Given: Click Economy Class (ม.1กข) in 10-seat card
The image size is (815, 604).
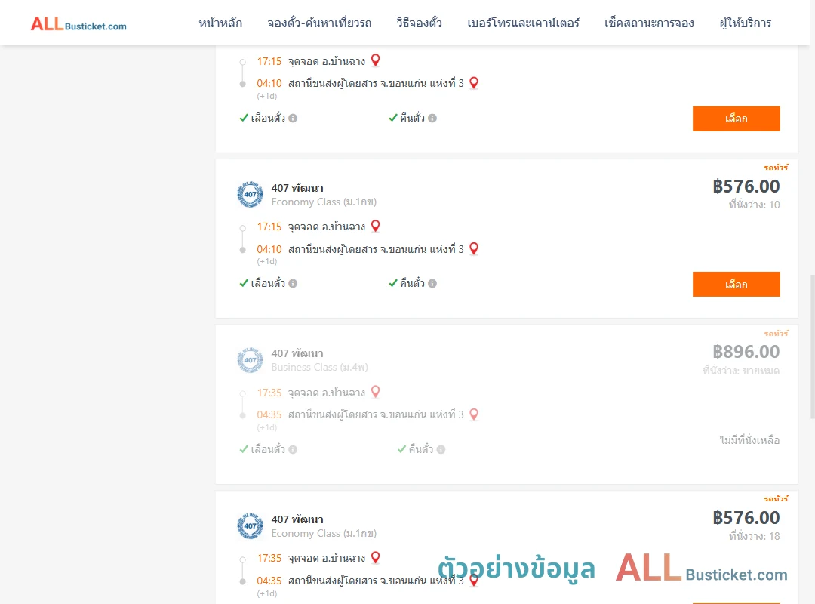Looking at the screenshot, I should [x=324, y=202].
